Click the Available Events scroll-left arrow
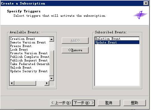The width and height of the screenshot is (151, 110). pos(12,83)
